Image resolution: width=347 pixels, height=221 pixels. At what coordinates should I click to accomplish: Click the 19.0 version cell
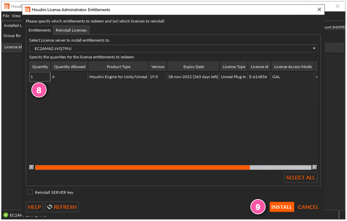coord(158,77)
